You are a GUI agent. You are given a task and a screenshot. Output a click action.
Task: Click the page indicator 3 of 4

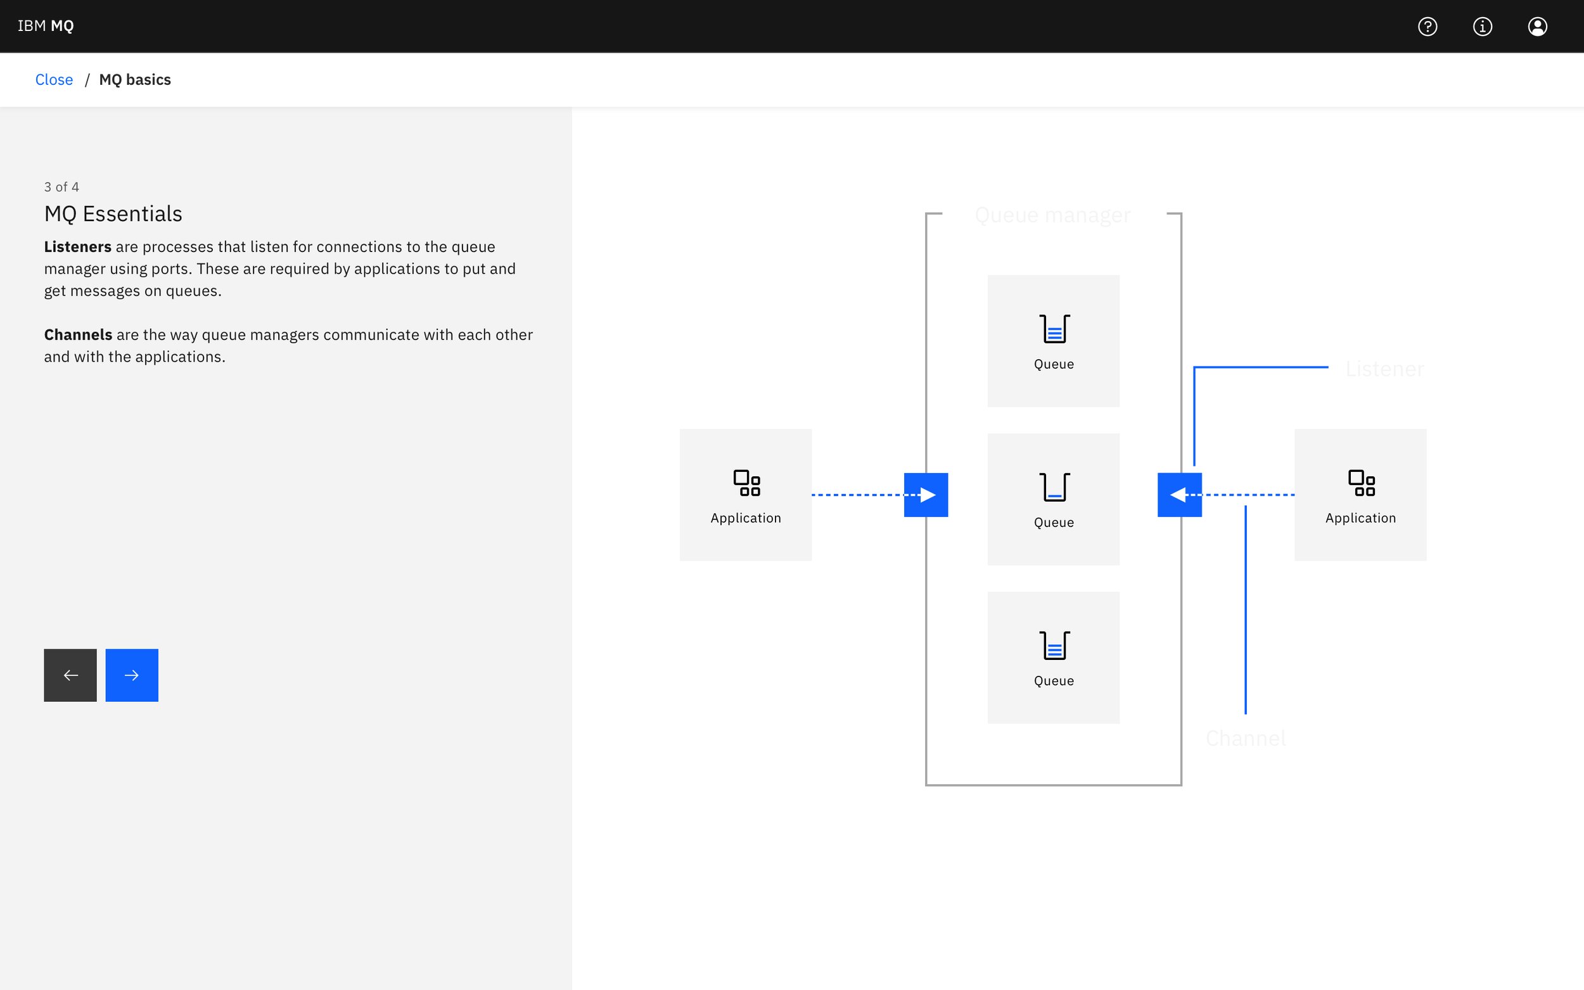[x=61, y=187]
